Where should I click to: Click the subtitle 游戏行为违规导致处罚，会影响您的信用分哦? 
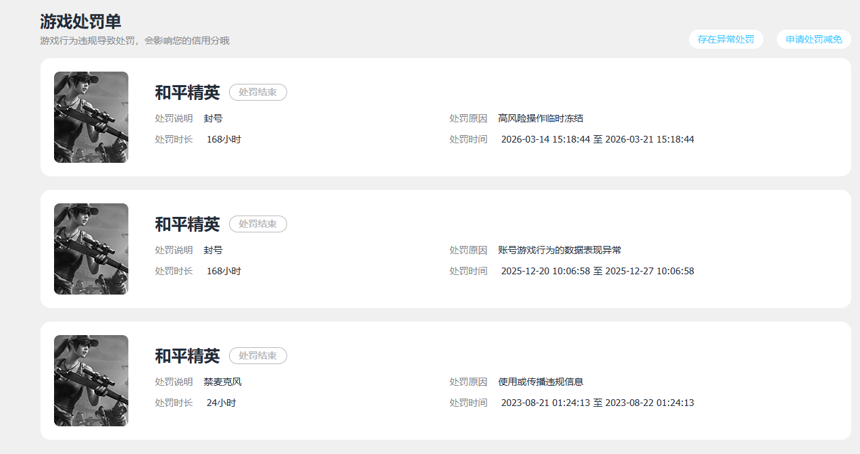[x=135, y=41]
